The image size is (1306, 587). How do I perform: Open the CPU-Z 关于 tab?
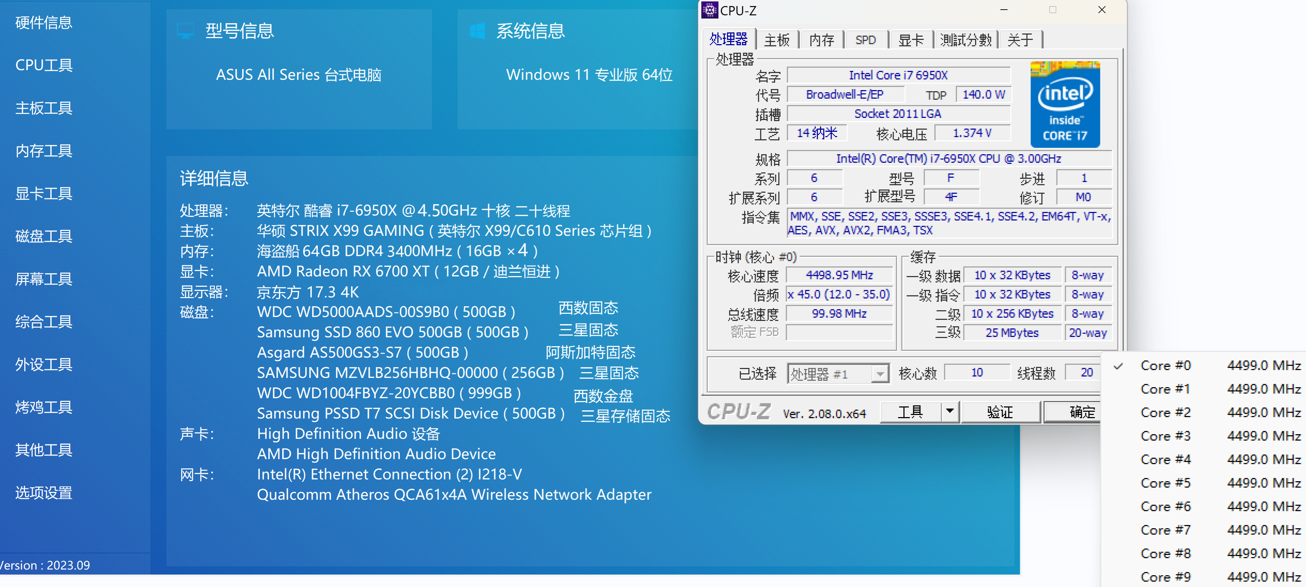1020,40
